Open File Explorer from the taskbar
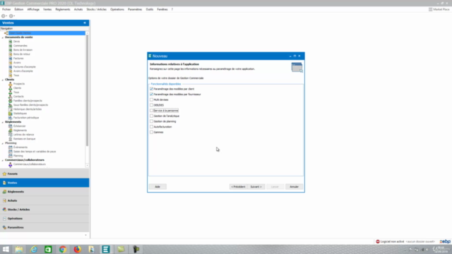452x254 pixels. coord(19,249)
